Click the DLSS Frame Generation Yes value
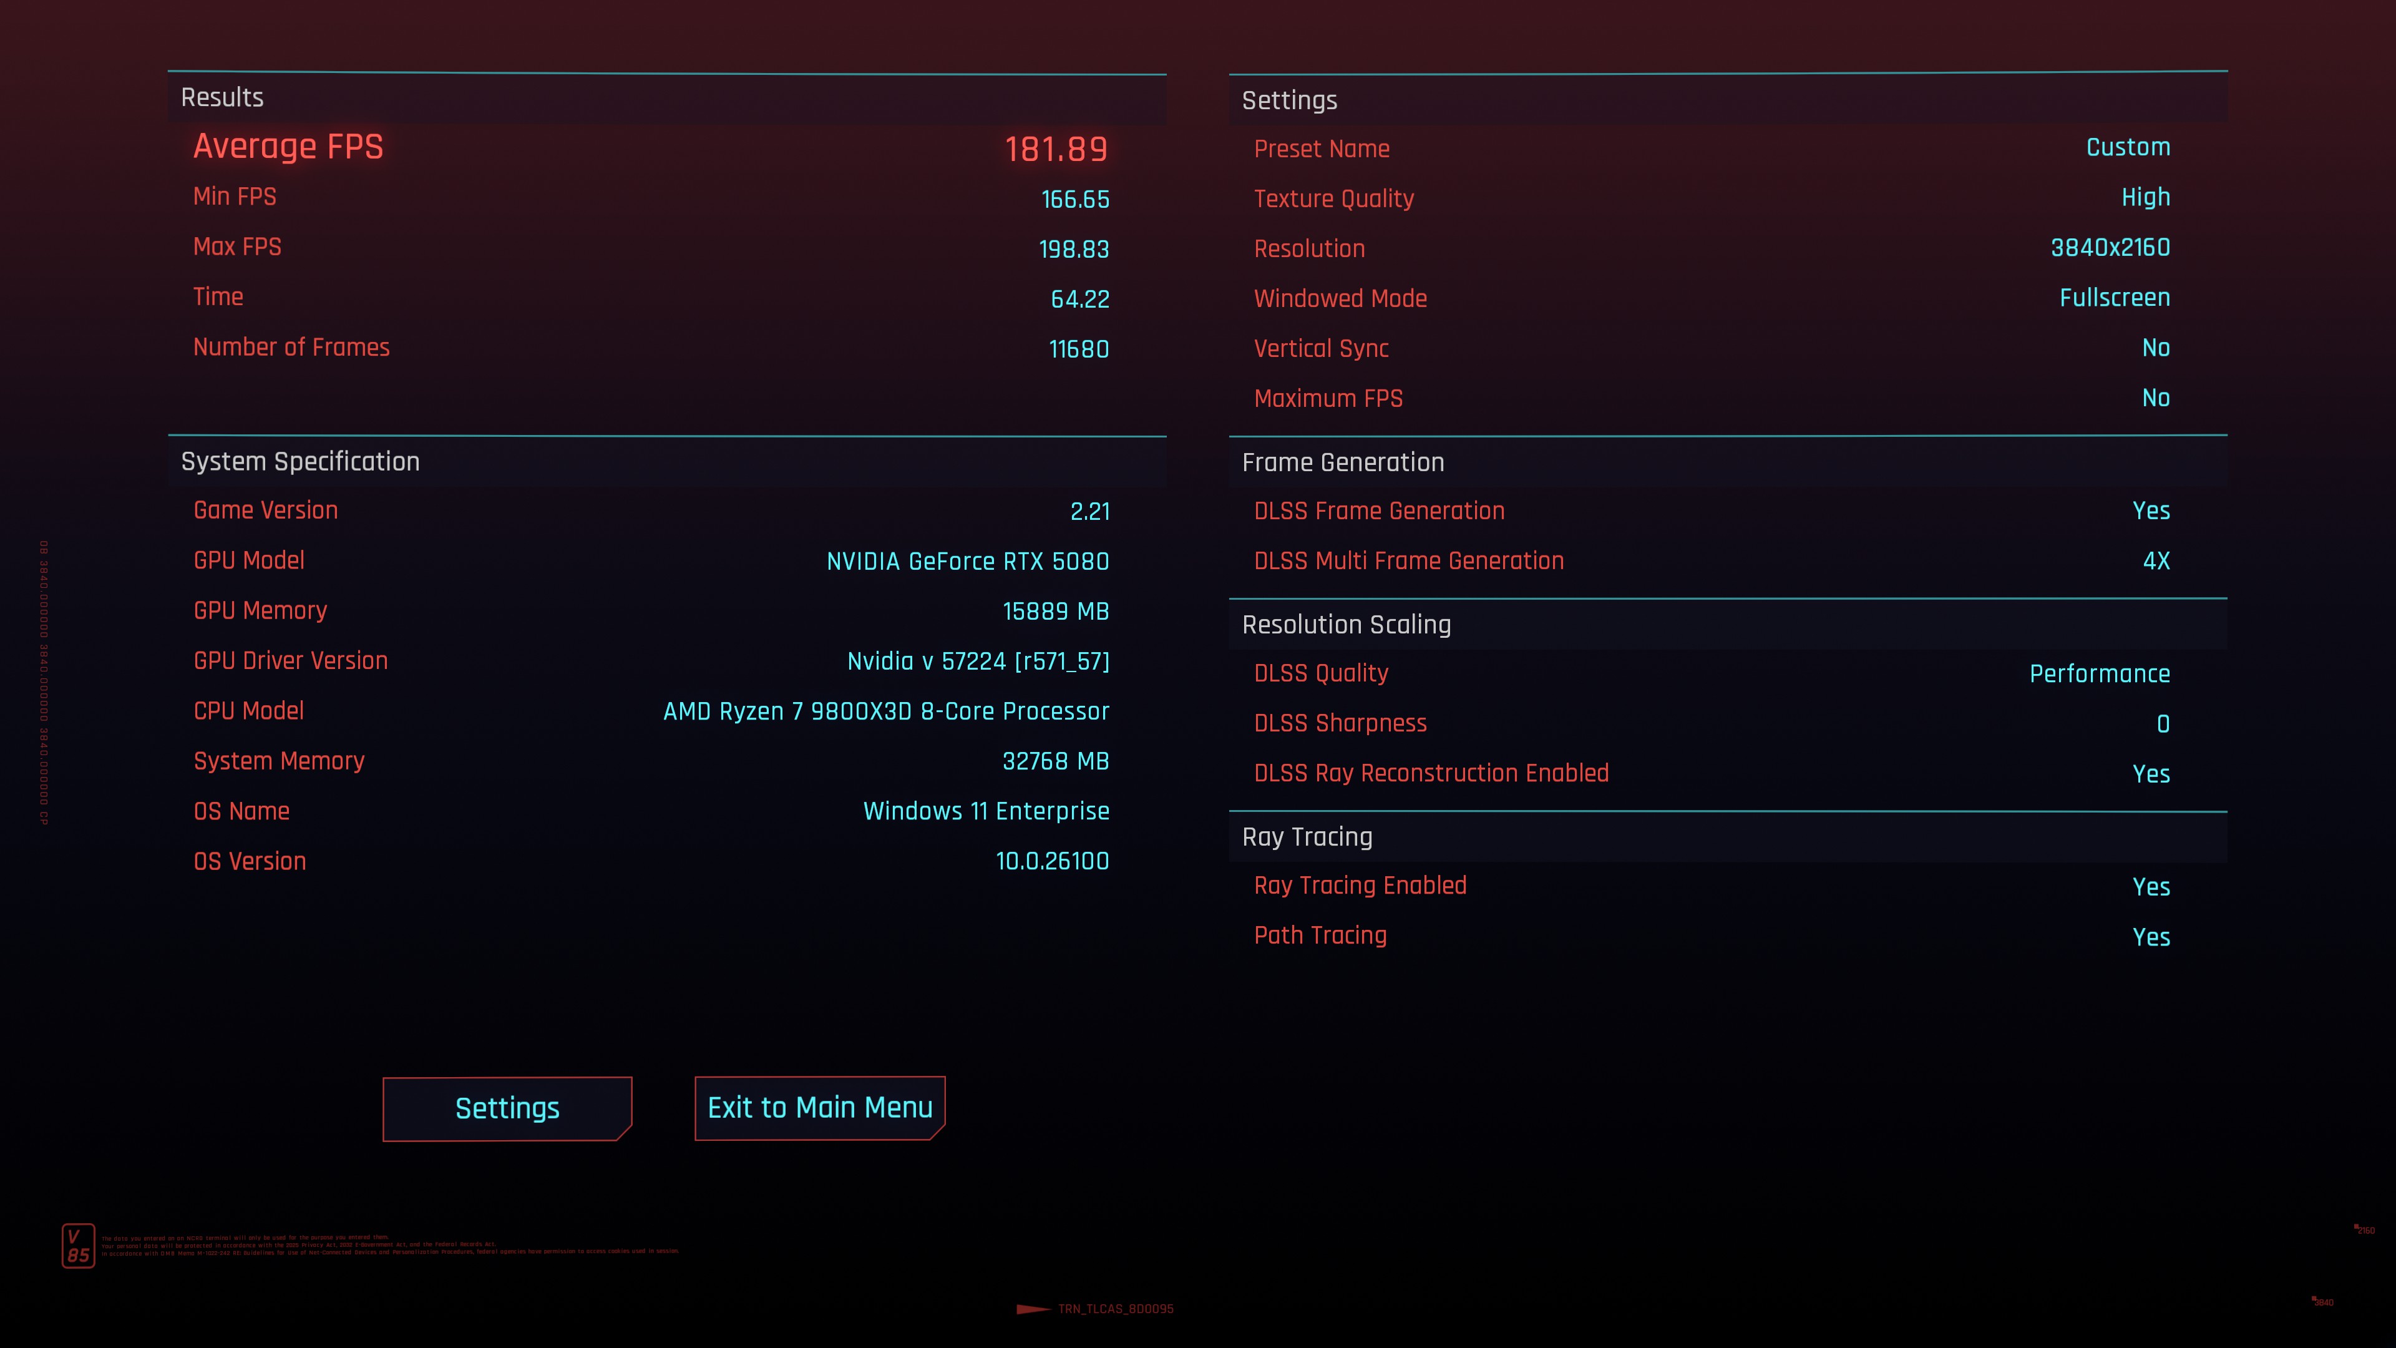 tap(2150, 510)
